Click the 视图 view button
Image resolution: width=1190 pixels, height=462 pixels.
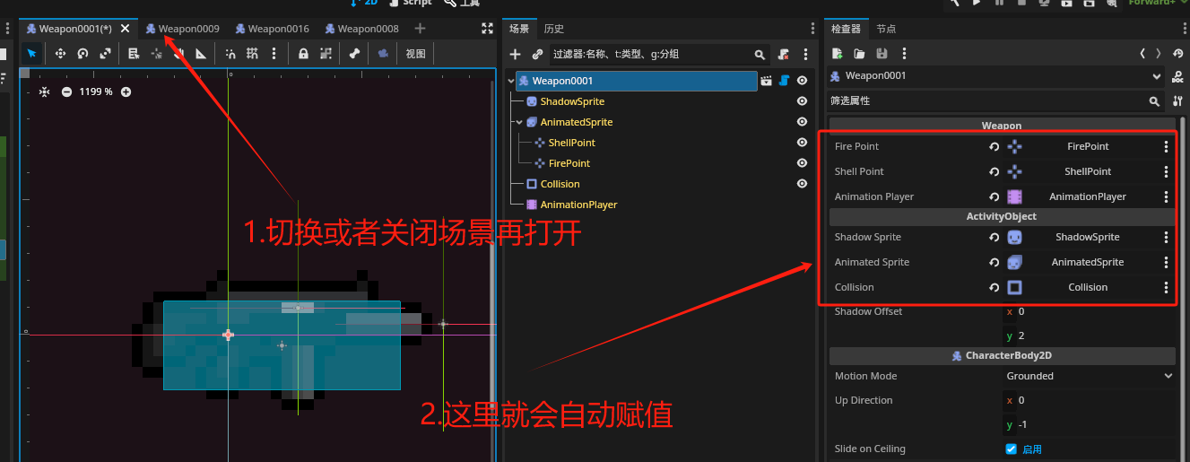(416, 54)
